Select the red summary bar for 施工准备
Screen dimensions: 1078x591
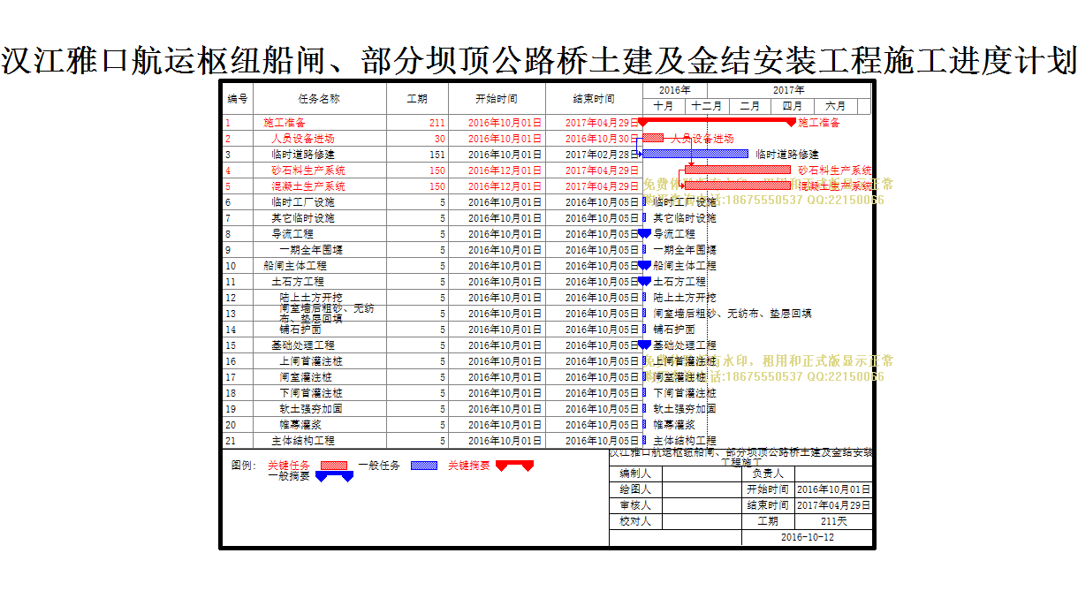[717, 122]
